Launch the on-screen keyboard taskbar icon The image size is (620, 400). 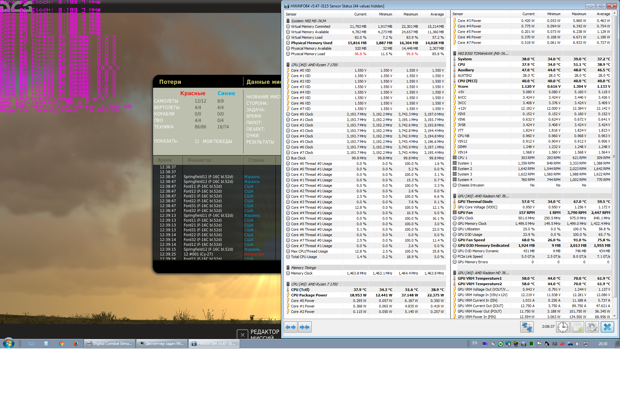click(x=31, y=344)
